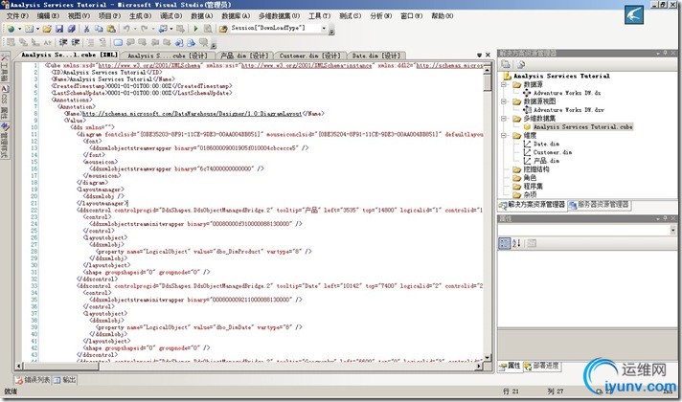This screenshot has height=402, width=682.
Task: Open the Session["DownLoadType"] find dropdown
Action: pos(324,29)
